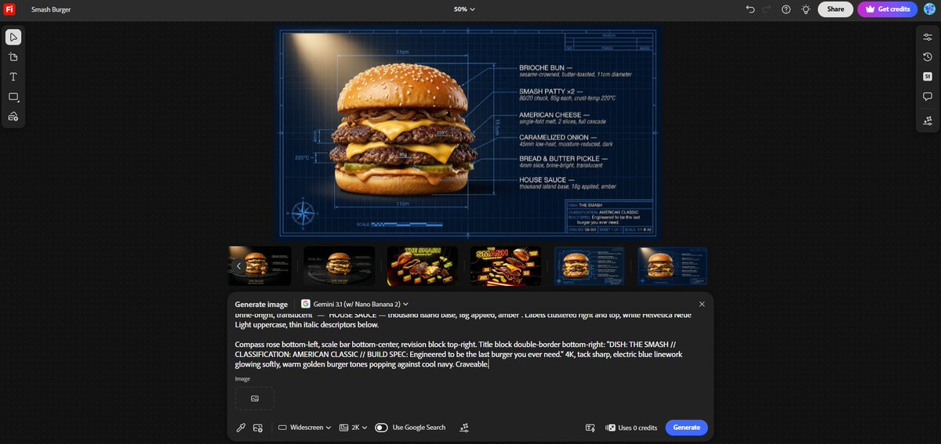Open the history clock panel
Screen dimensions: 941x444
click(x=927, y=56)
